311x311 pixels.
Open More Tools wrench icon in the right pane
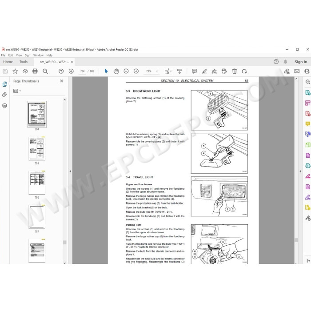[308, 218]
